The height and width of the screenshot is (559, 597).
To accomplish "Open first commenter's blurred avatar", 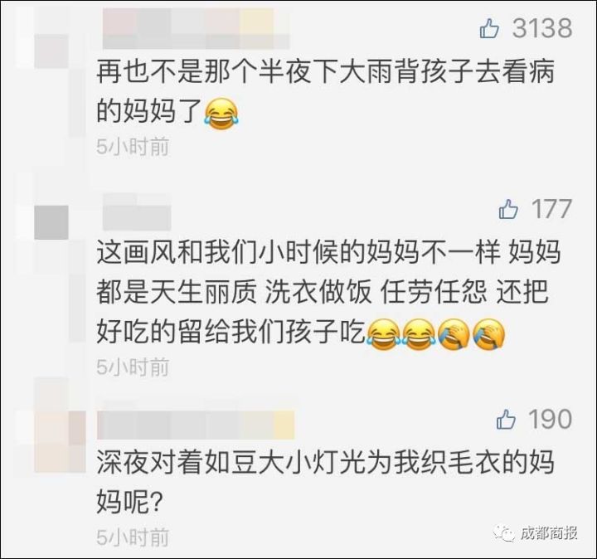I will 51,51.
